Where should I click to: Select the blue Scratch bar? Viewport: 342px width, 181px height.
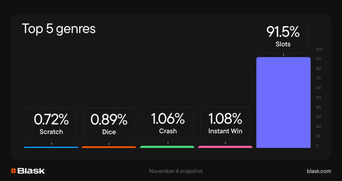tap(51, 147)
